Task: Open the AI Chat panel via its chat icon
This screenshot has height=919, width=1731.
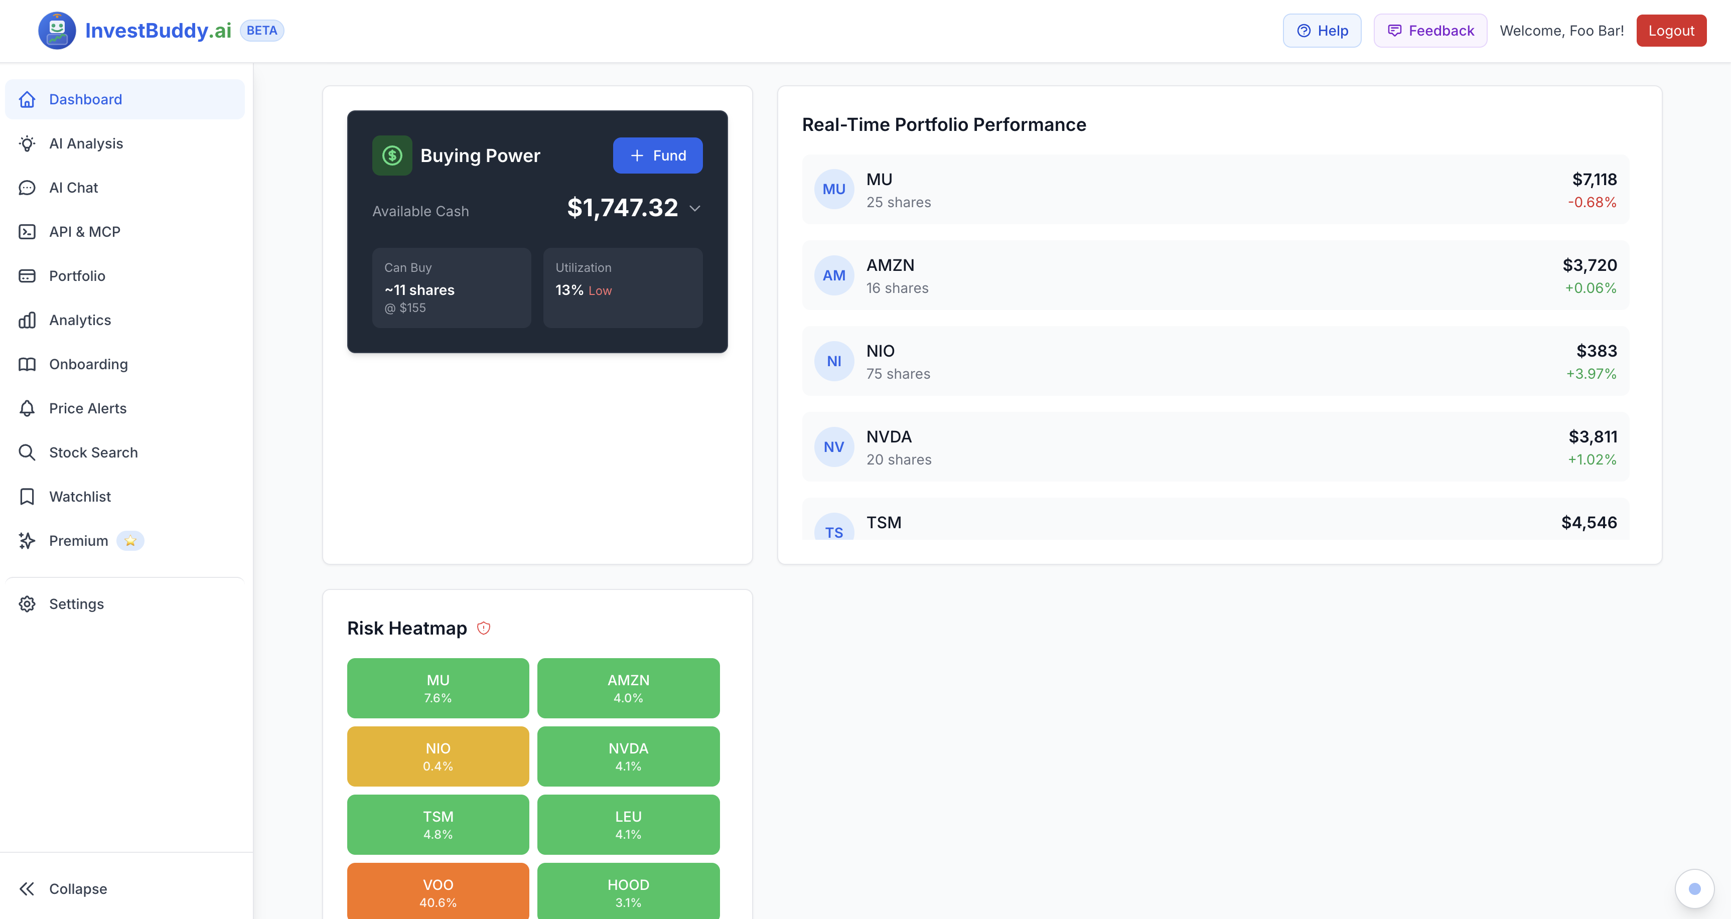Action: click(27, 188)
